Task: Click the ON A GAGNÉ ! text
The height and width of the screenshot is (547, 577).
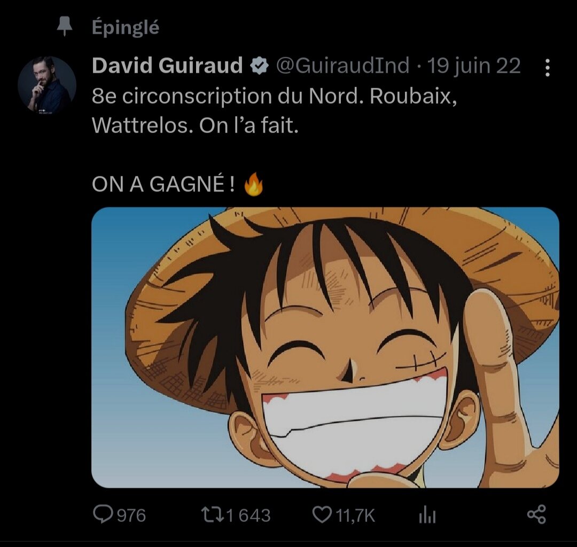Action: click(x=163, y=184)
